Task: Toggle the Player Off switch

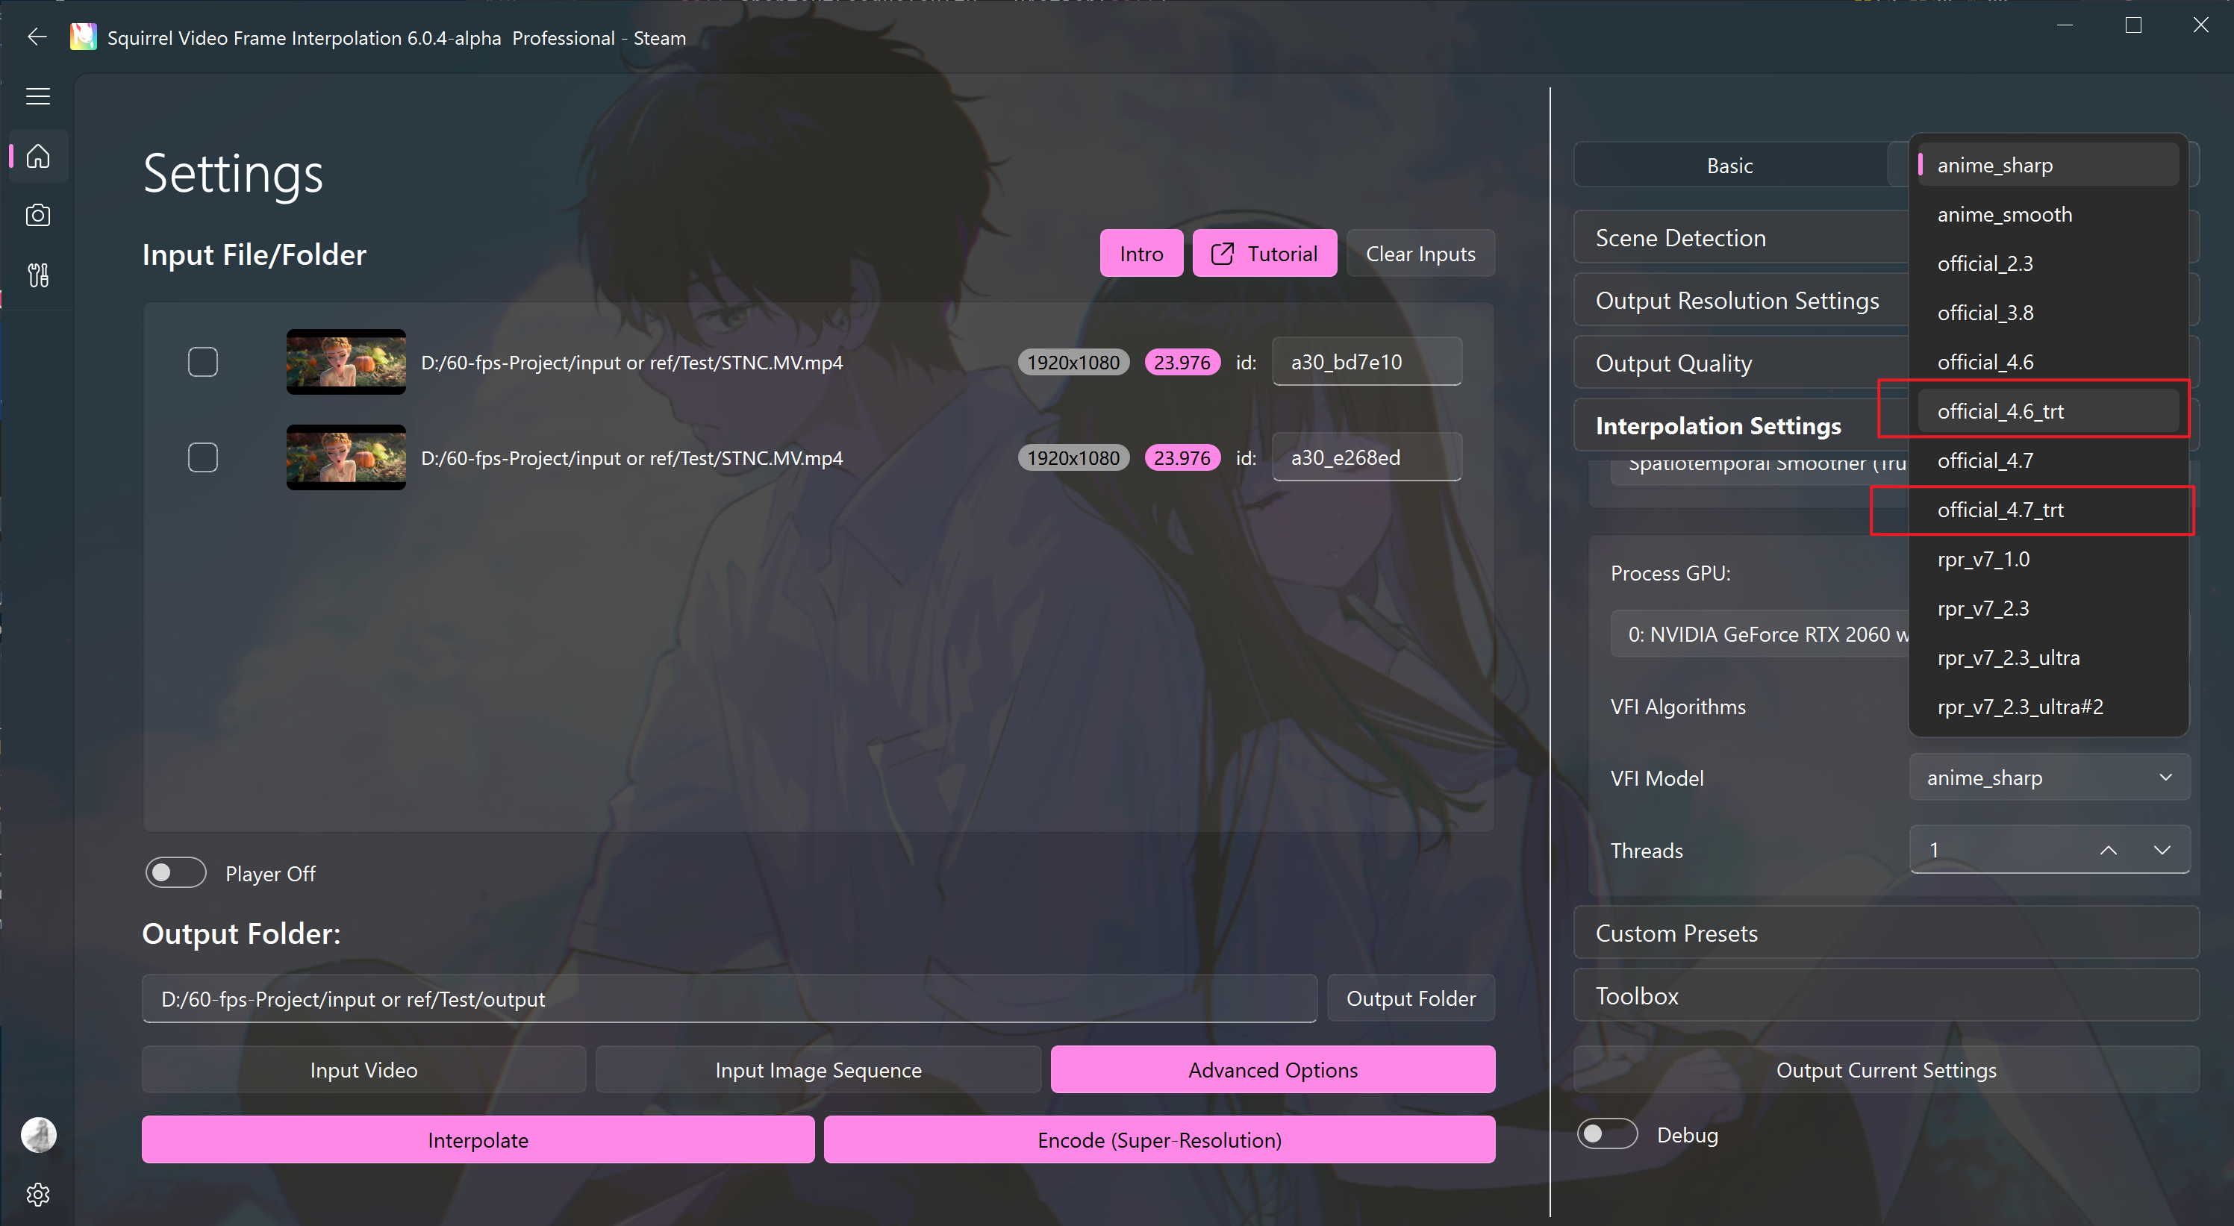Action: pyautogui.click(x=176, y=872)
